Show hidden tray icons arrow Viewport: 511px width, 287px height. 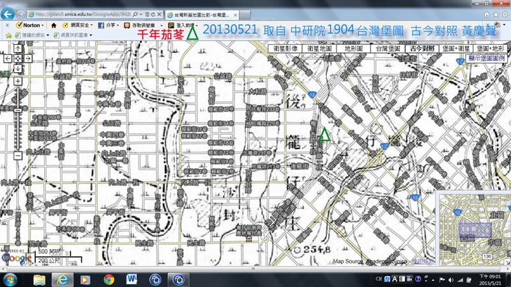point(433,280)
